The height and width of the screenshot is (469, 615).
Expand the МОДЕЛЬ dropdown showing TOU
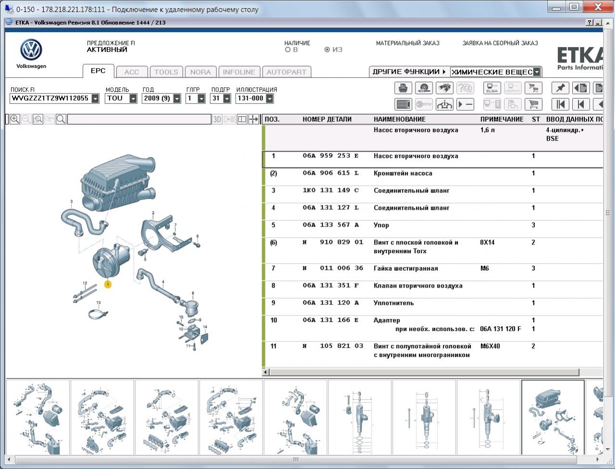click(x=133, y=99)
